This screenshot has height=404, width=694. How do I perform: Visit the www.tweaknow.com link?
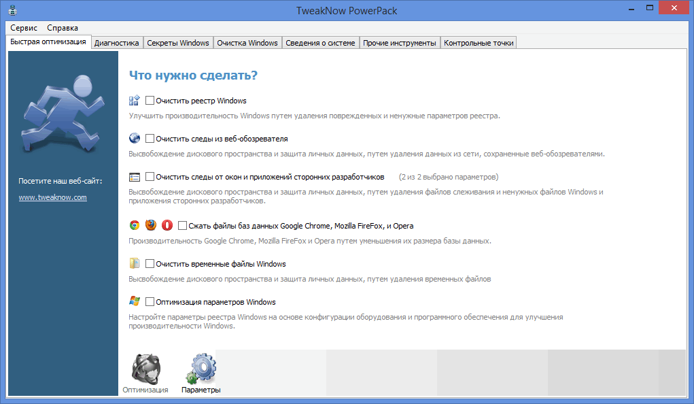52,197
